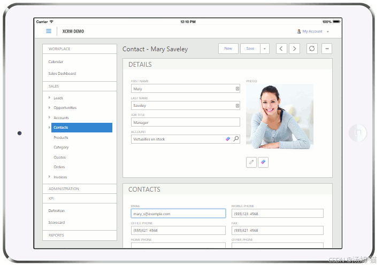
Task: Open Invoices in the sidebar
Action: pos(60,177)
